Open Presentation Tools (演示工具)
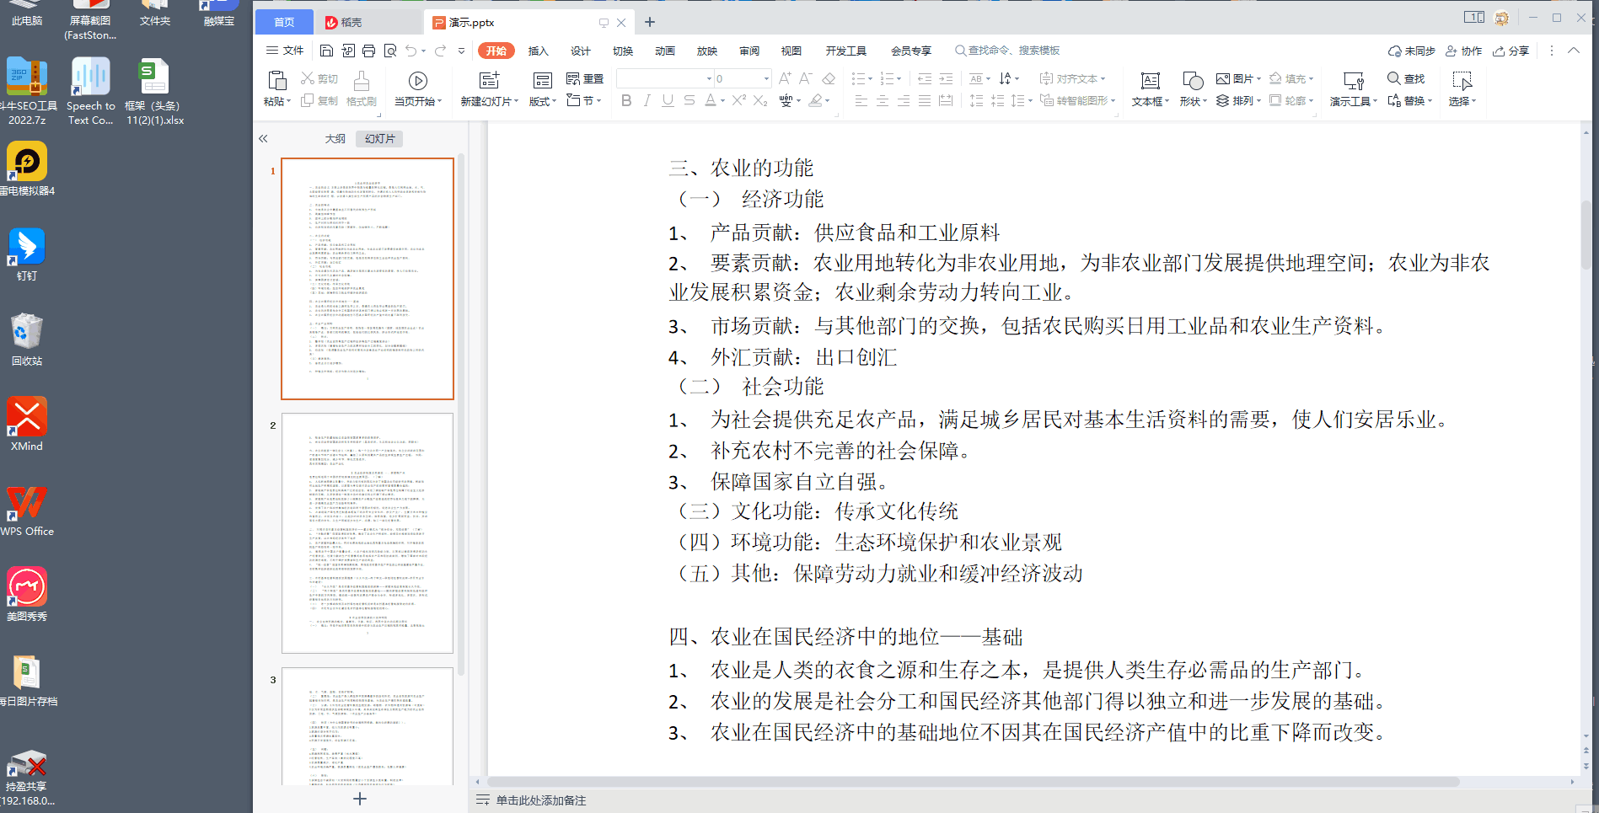 point(1353,81)
